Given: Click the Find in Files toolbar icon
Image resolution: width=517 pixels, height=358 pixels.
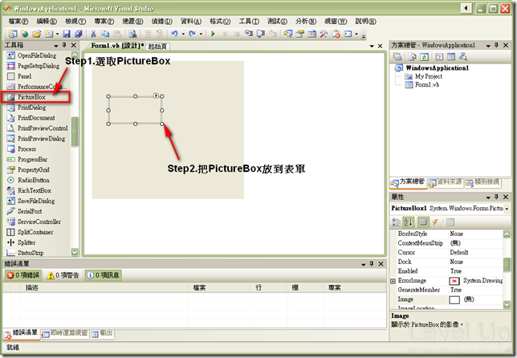Looking at the screenshot, I should tap(132, 34).
